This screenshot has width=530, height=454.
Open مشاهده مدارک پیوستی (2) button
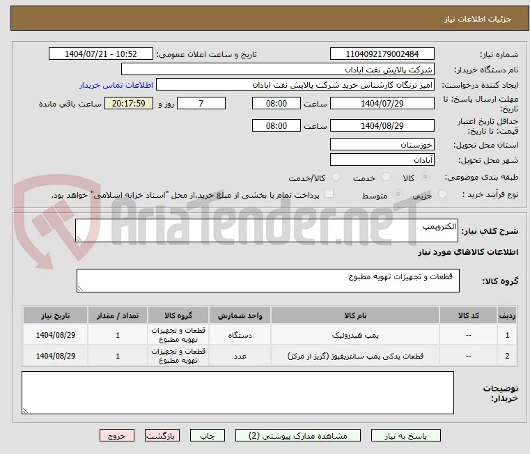(x=298, y=435)
